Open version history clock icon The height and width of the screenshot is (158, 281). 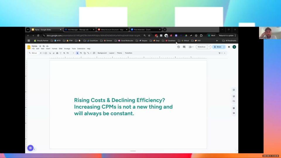click(x=179, y=47)
